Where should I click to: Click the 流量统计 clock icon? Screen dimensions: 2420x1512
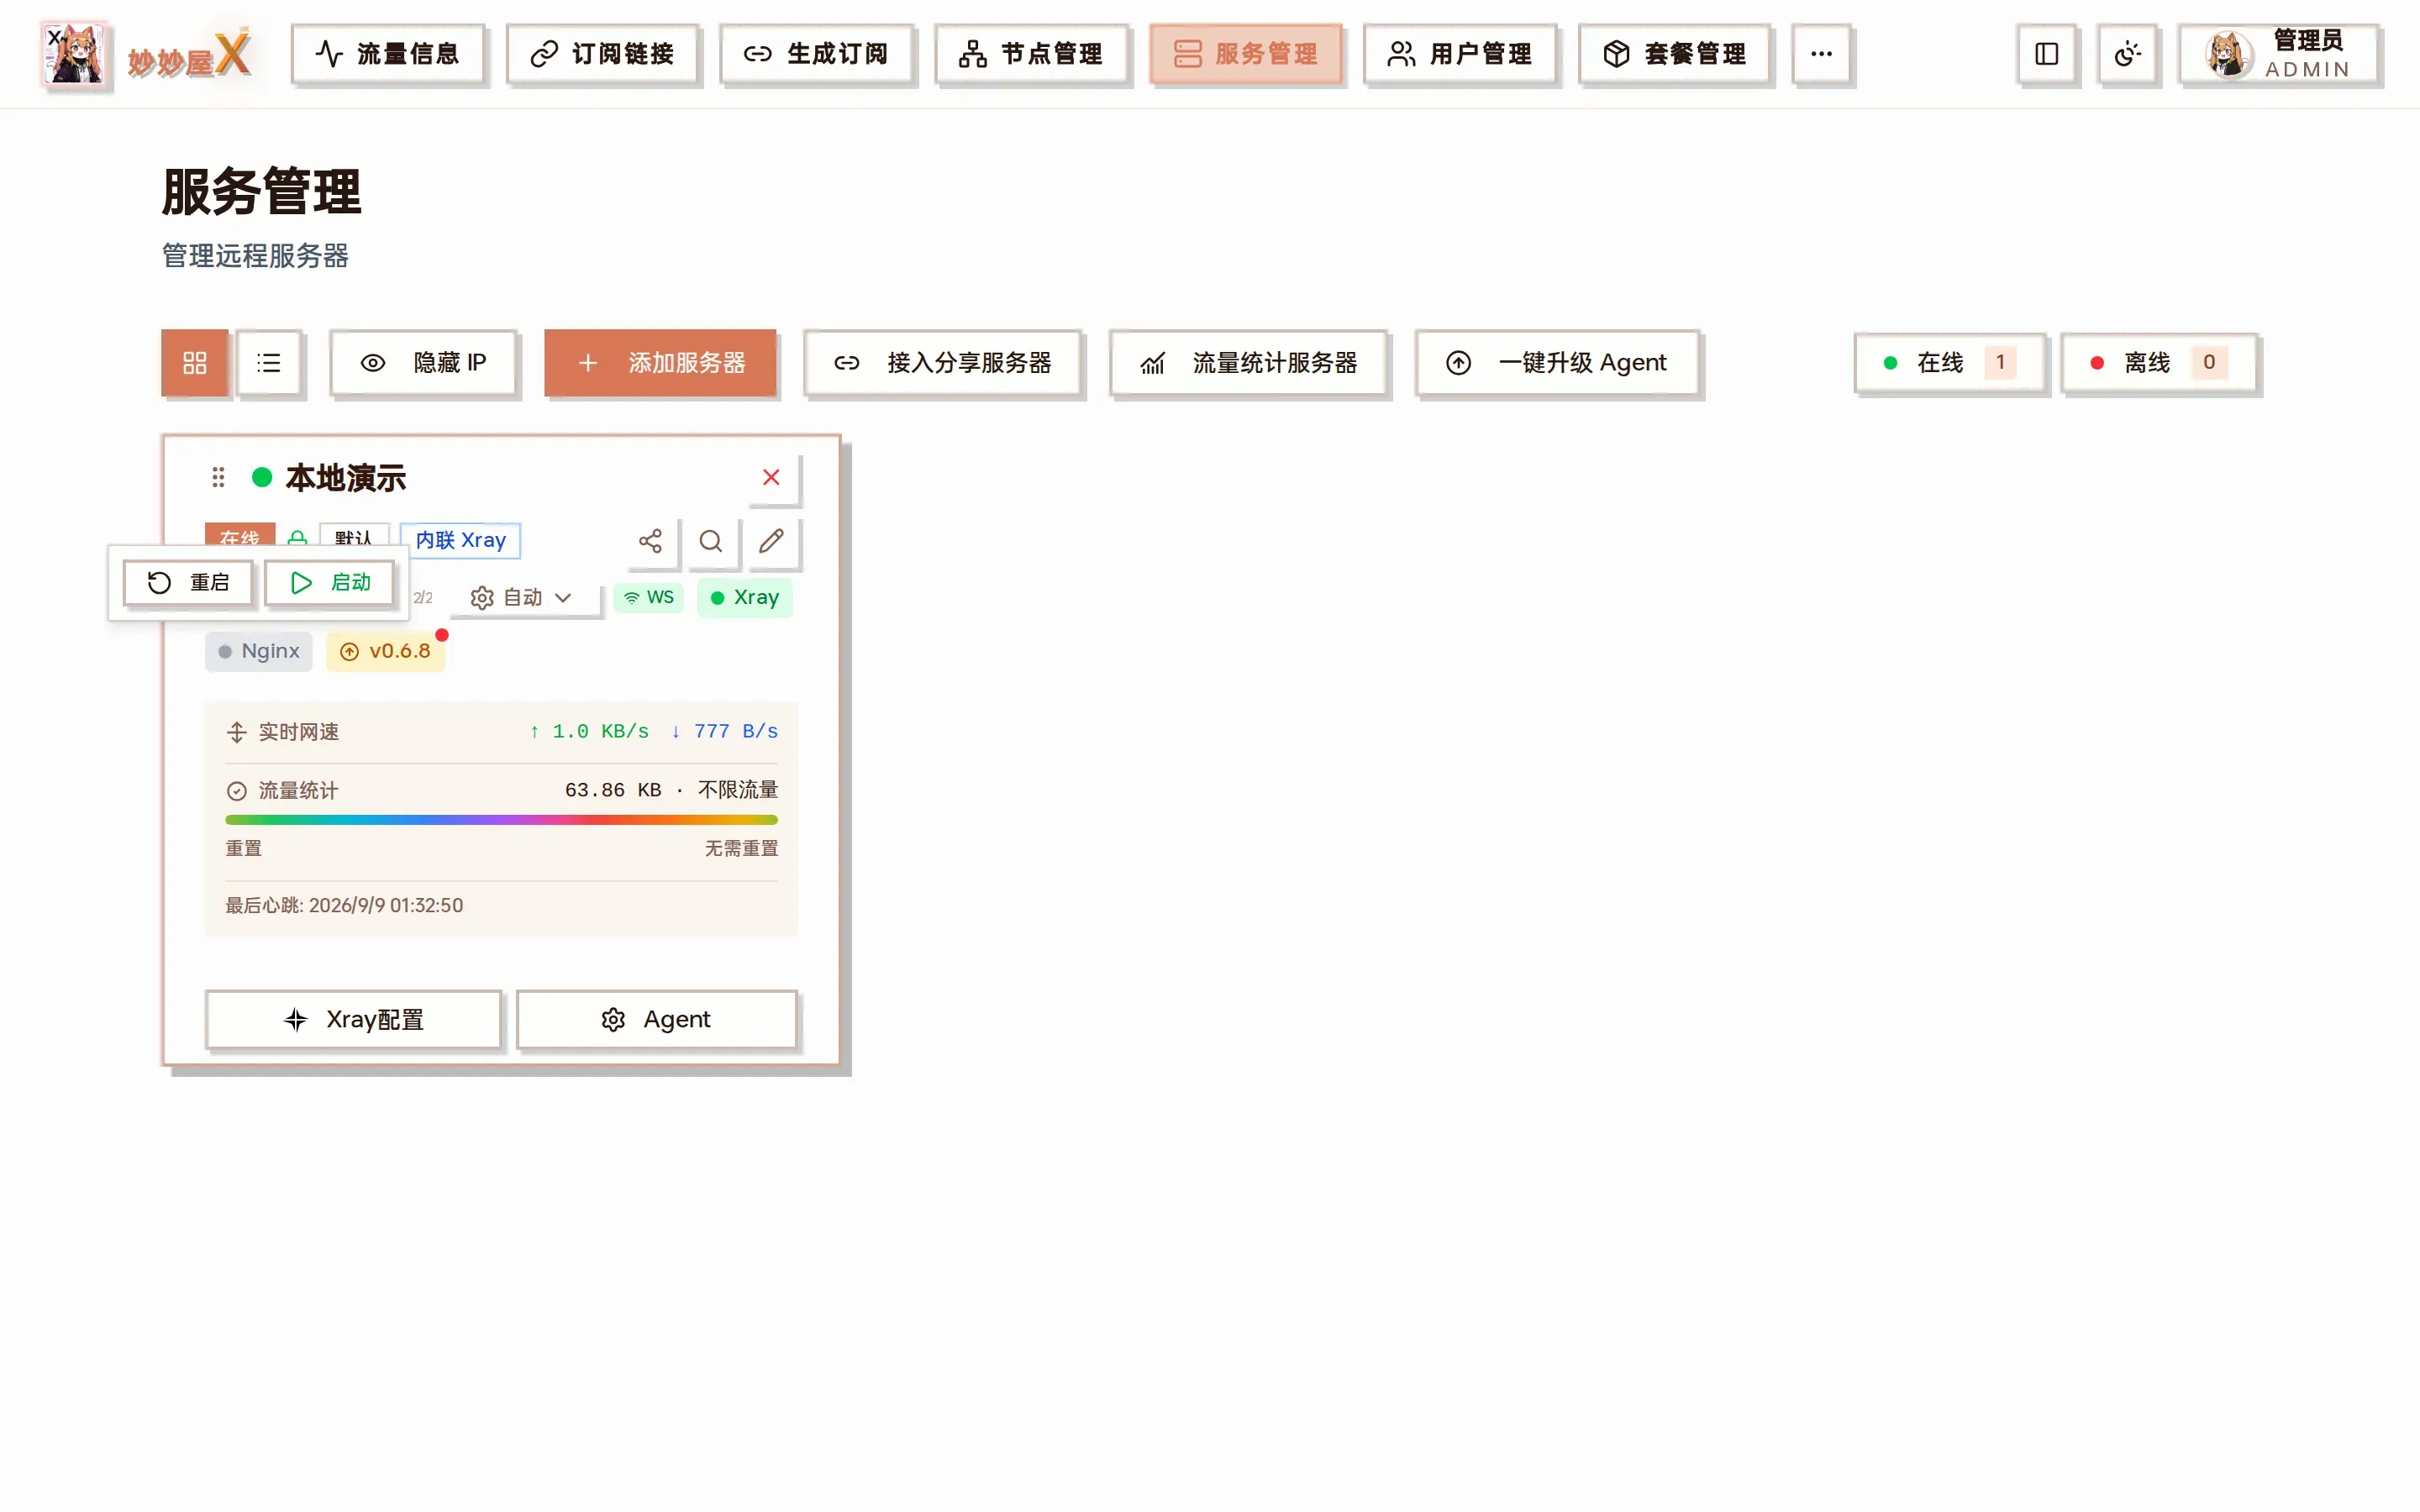[237, 791]
